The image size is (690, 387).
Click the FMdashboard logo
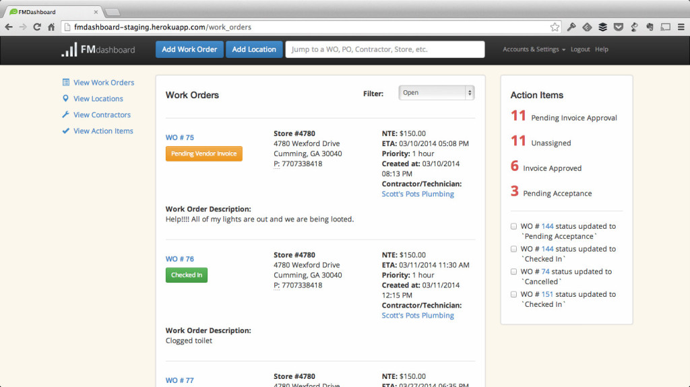(98, 49)
